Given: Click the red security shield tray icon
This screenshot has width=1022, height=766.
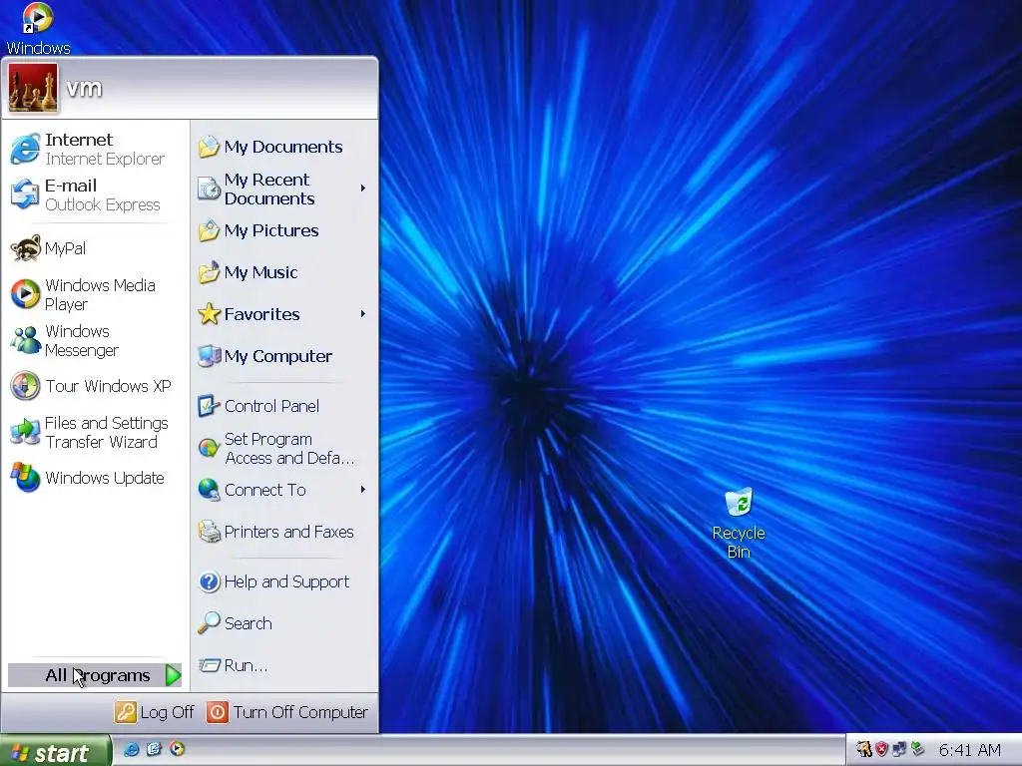Looking at the screenshot, I should tap(882, 749).
